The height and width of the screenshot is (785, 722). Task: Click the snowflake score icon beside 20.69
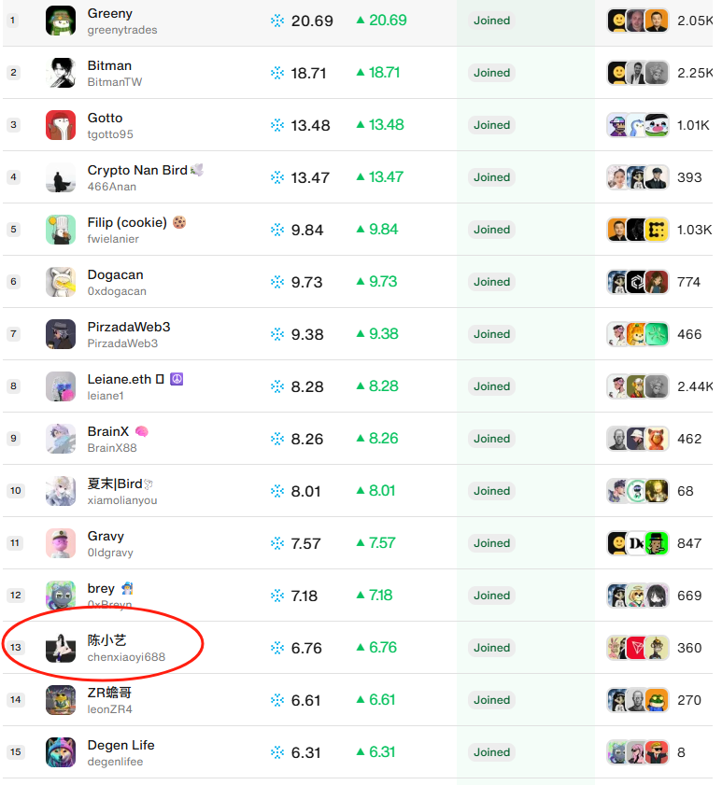[x=277, y=21]
